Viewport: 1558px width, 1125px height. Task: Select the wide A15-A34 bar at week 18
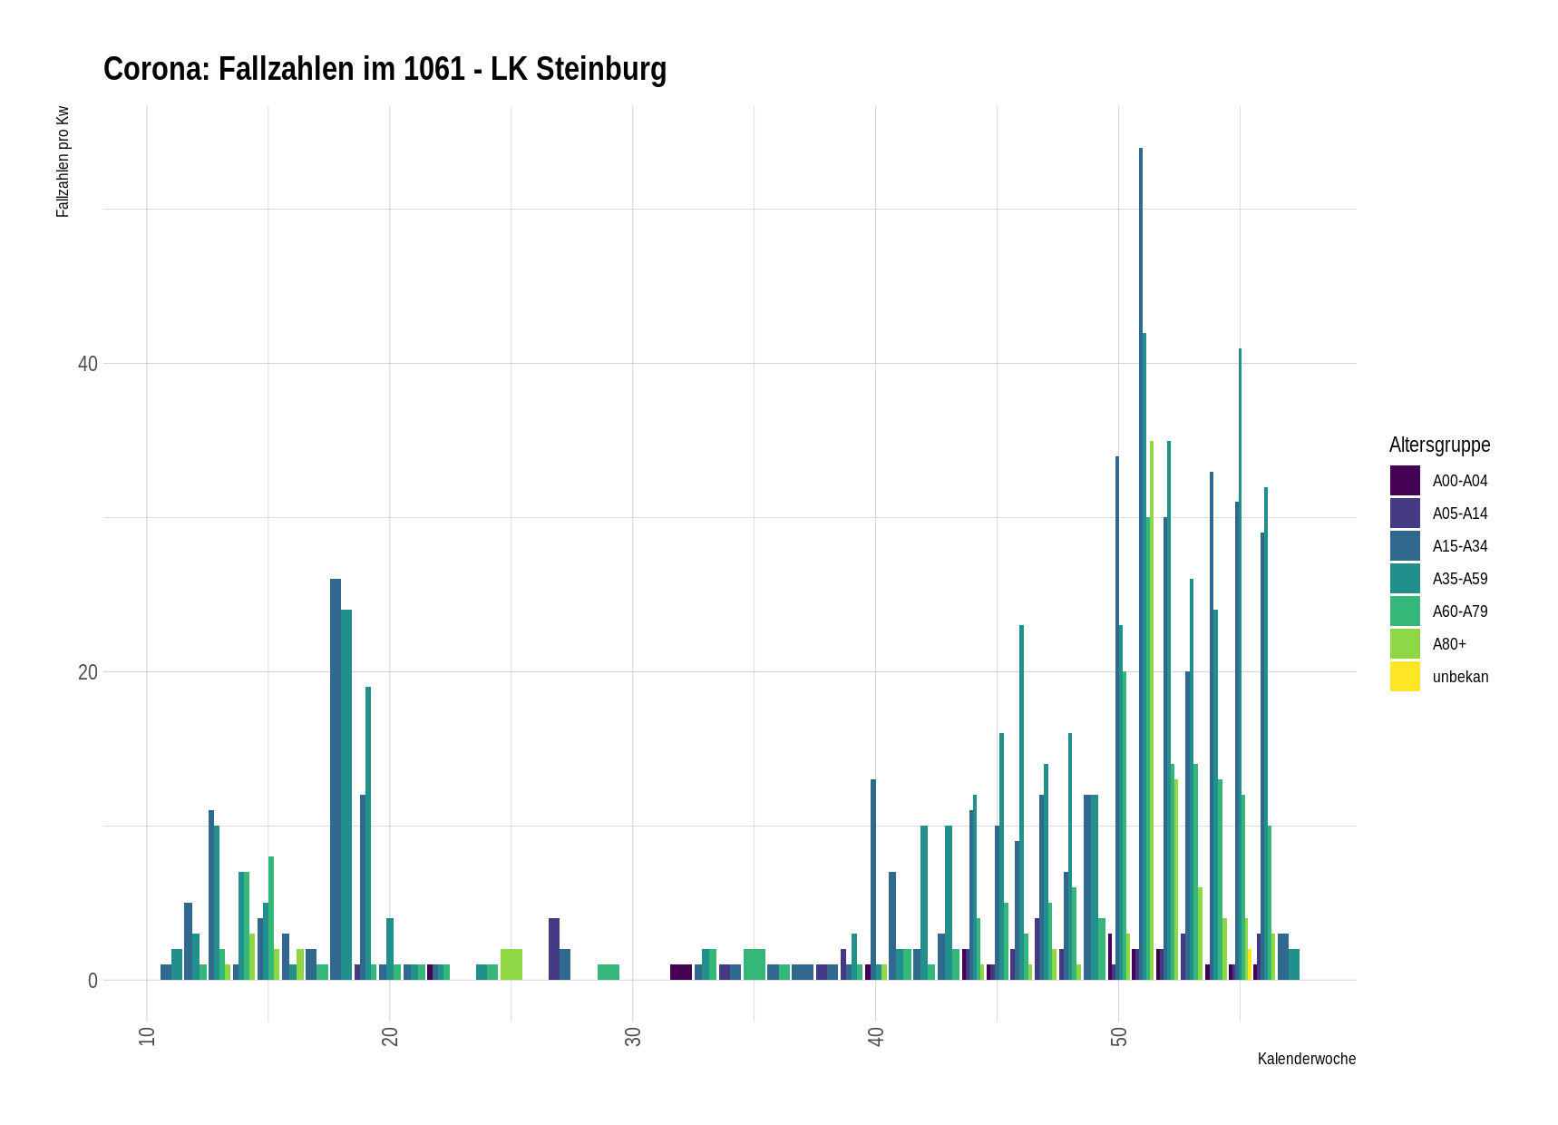point(336,780)
